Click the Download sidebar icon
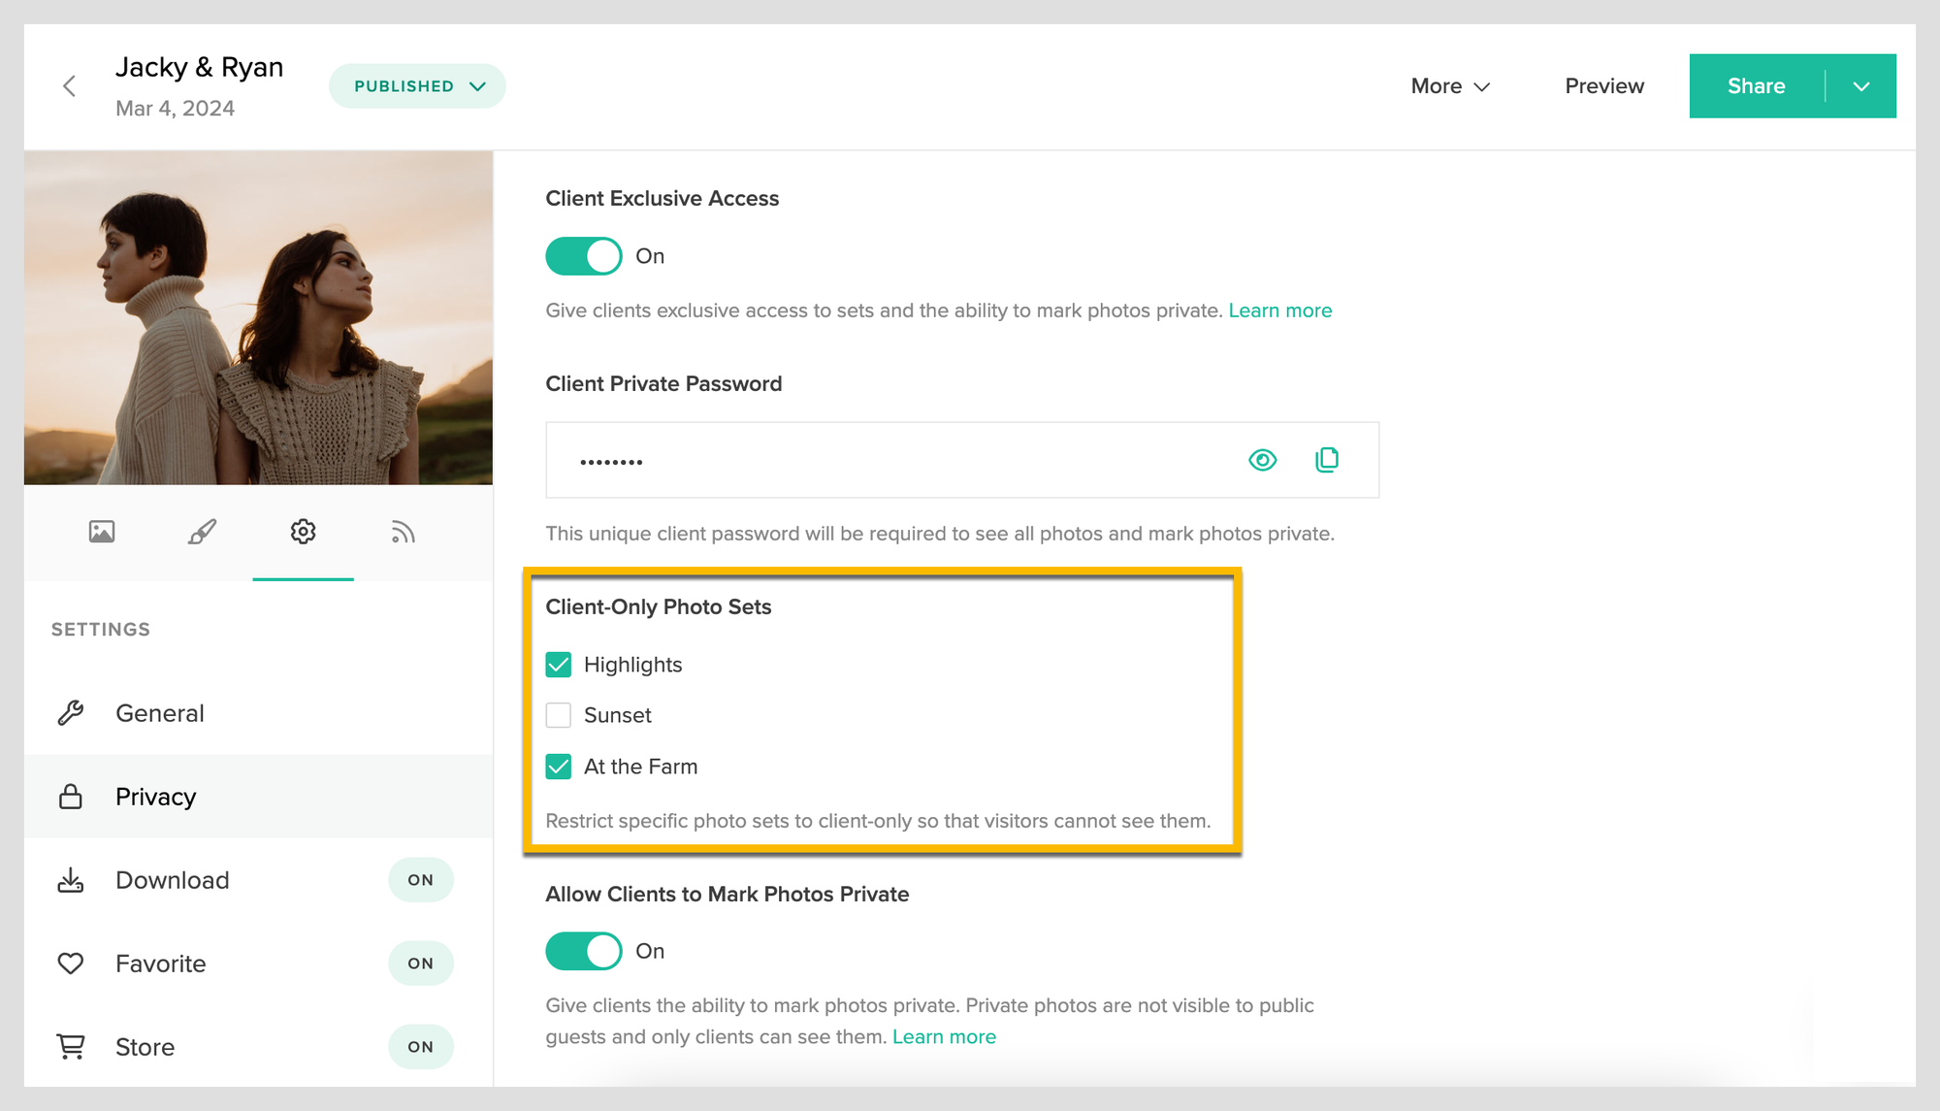 click(x=70, y=880)
